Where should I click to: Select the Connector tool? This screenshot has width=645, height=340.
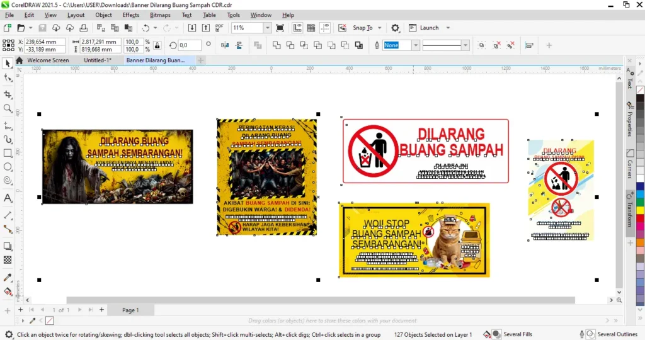8,229
